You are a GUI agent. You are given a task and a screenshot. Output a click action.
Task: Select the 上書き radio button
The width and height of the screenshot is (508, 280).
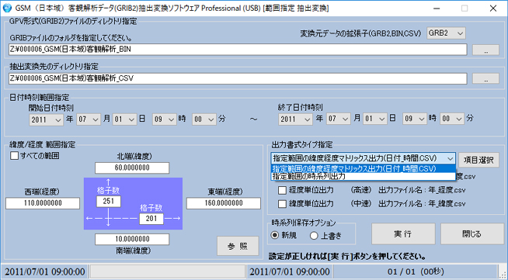click(314, 236)
